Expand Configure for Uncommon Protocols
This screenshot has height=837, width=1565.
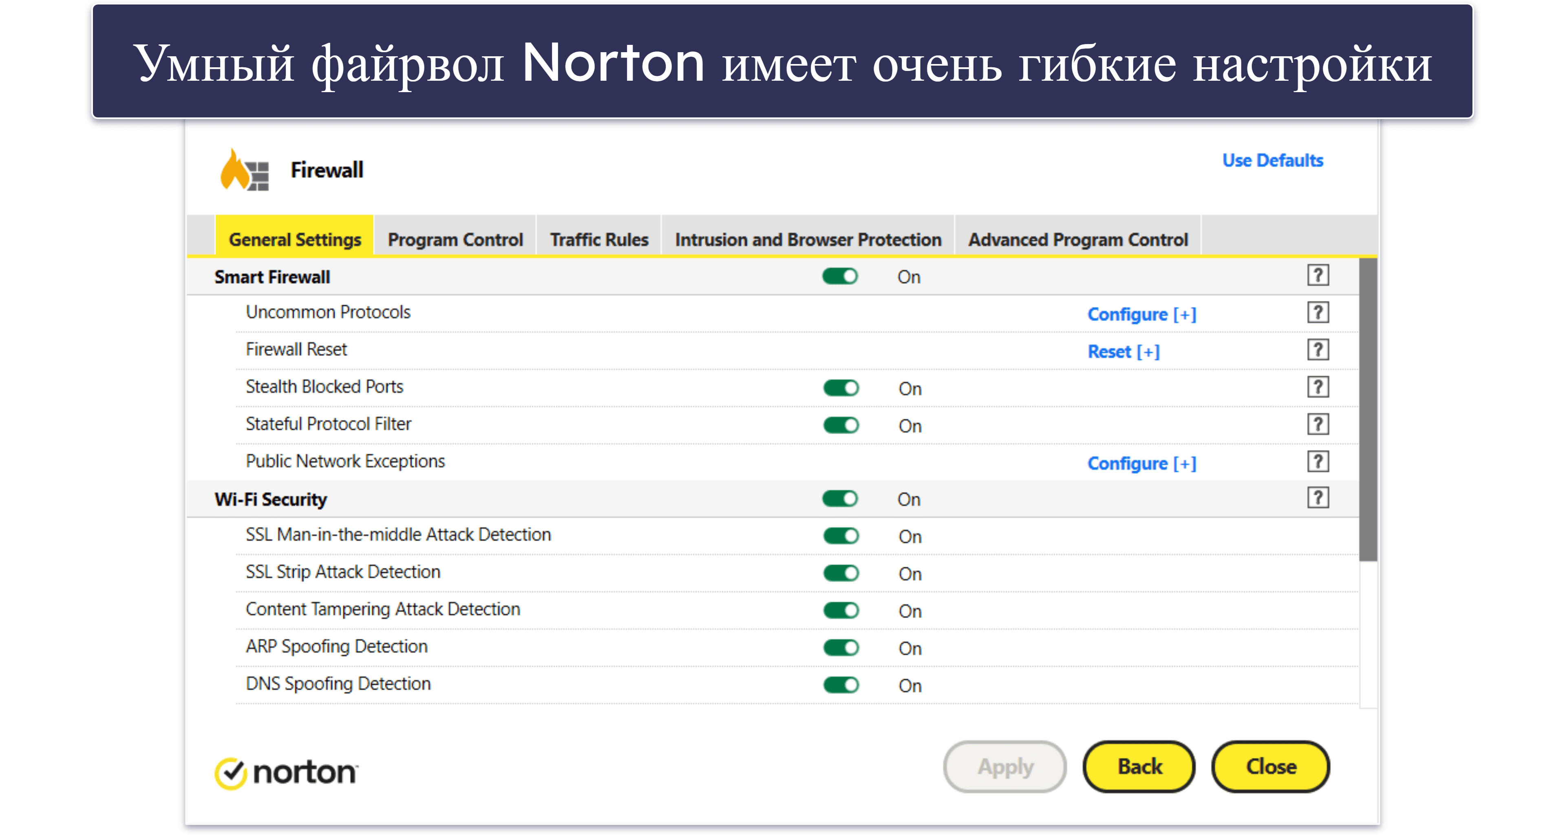pos(1141,314)
